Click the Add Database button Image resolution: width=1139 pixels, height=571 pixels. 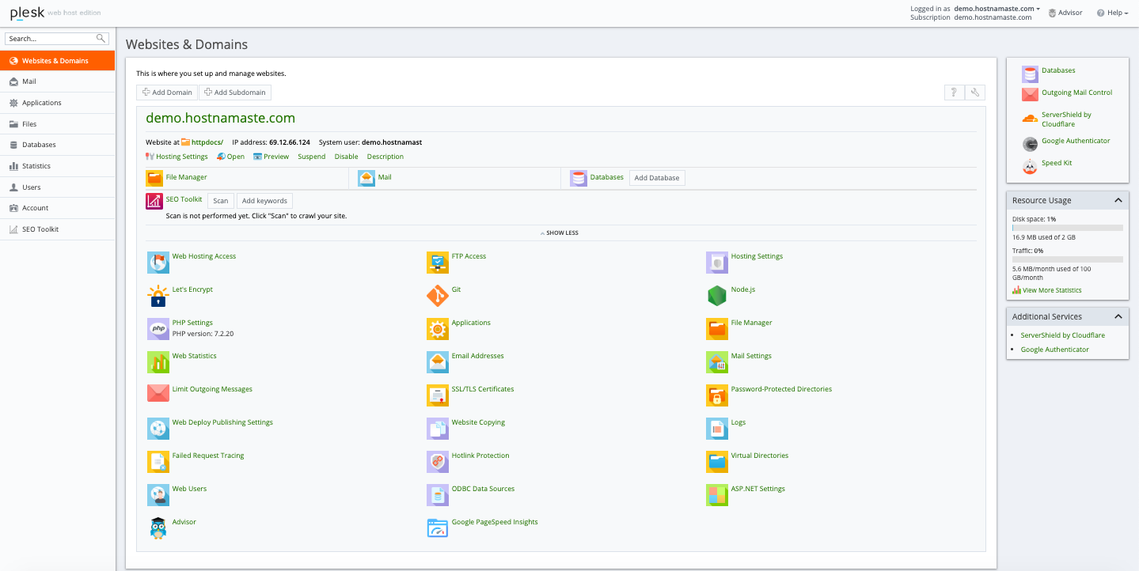click(657, 178)
